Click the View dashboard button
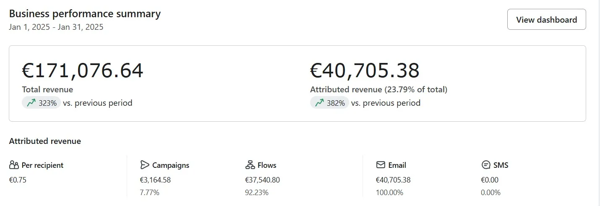 coord(546,20)
